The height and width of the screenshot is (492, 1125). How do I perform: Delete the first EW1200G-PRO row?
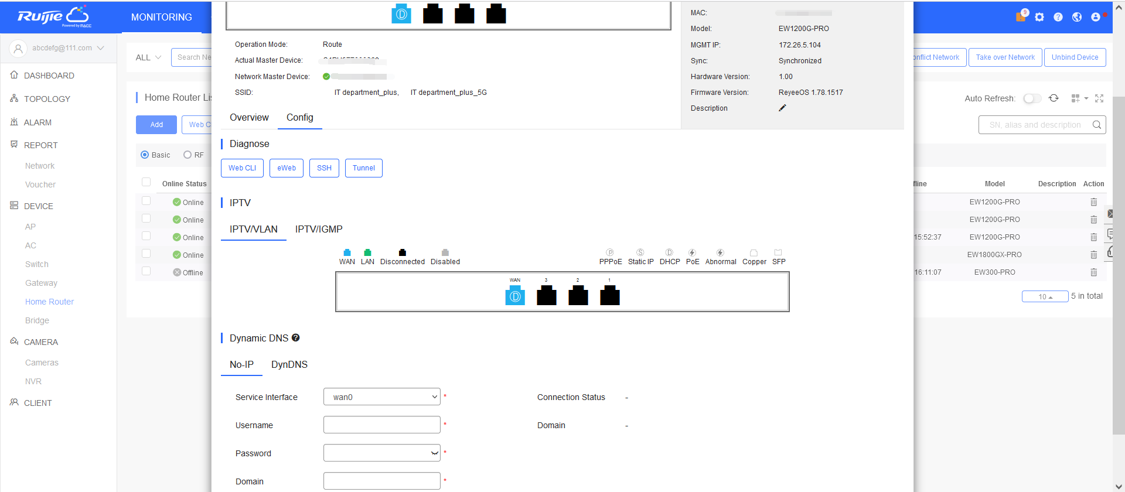1093,202
